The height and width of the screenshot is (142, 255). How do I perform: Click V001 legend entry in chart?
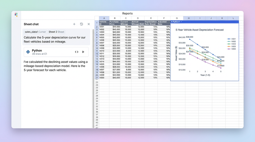pos(231,39)
